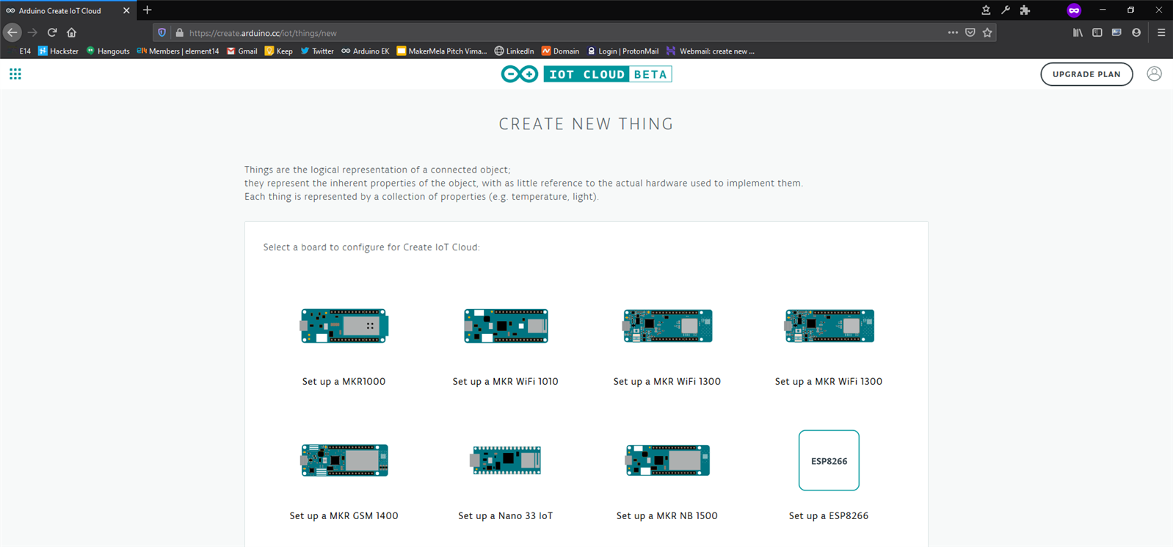The height and width of the screenshot is (547, 1173).
Task: Close the Arduino Create IoT Cloud tab
Action: coord(126,10)
